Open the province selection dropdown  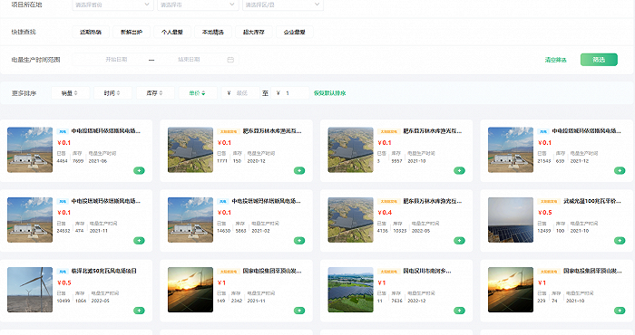pyautogui.click(x=113, y=5)
